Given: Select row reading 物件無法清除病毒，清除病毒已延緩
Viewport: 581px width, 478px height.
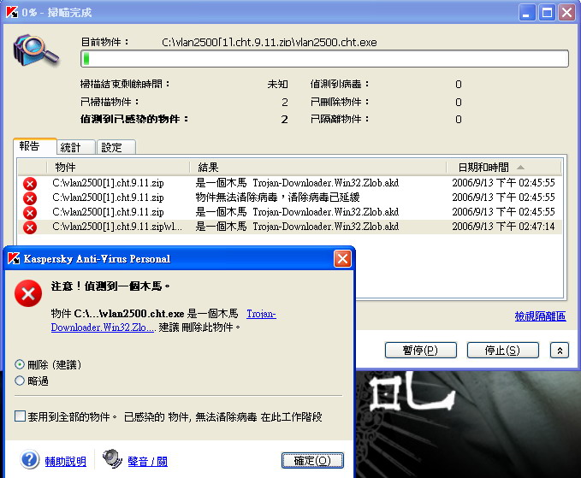Looking at the screenshot, I should [290, 198].
